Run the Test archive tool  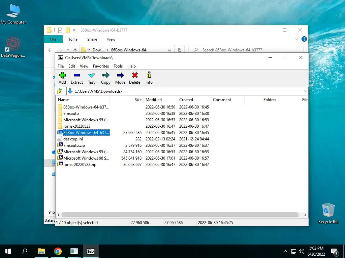click(x=91, y=78)
